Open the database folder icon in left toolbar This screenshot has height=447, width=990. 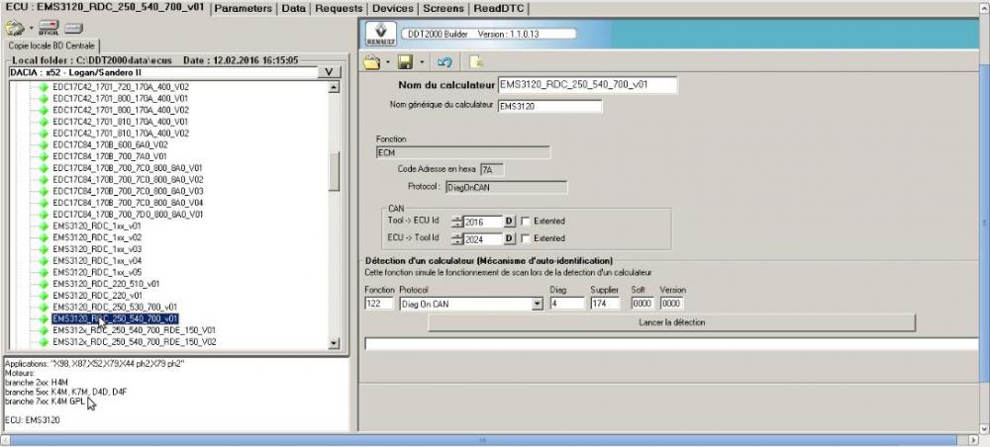(15, 28)
